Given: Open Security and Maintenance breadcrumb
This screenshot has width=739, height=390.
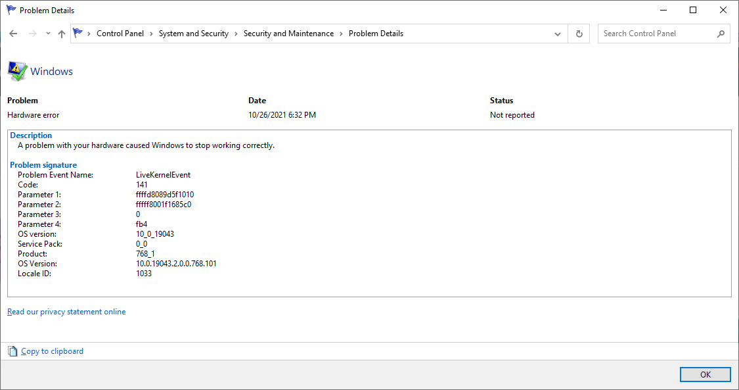Looking at the screenshot, I should coord(288,34).
